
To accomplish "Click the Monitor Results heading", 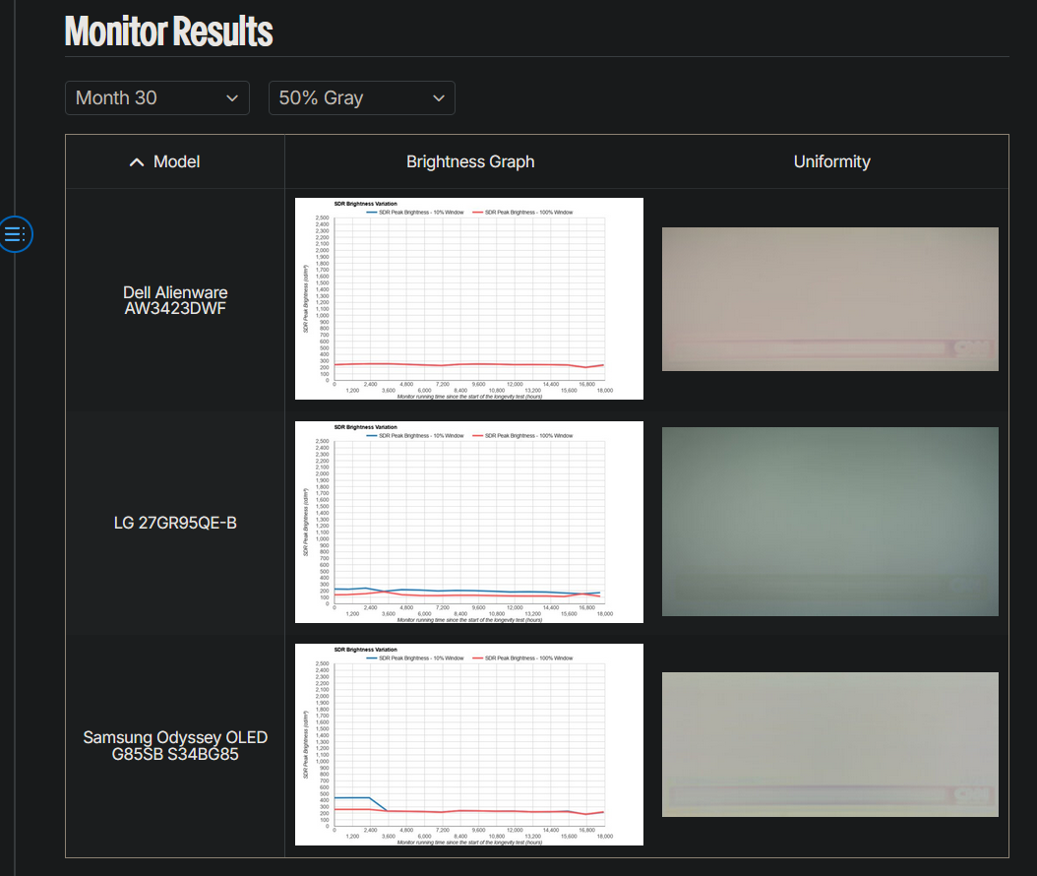I will (x=168, y=31).
